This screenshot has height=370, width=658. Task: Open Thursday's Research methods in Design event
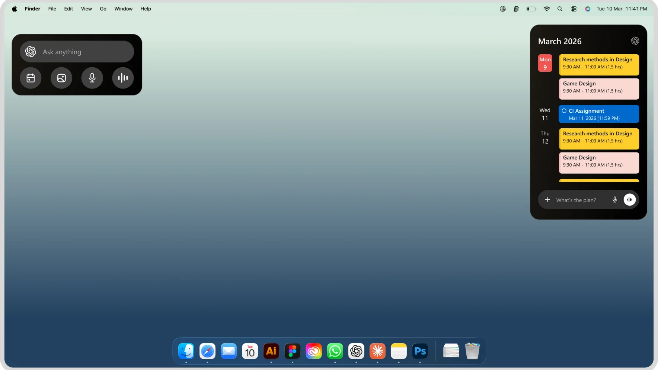(x=599, y=139)
